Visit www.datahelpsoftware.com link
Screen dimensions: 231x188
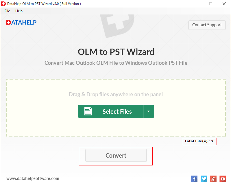[33, 178]
